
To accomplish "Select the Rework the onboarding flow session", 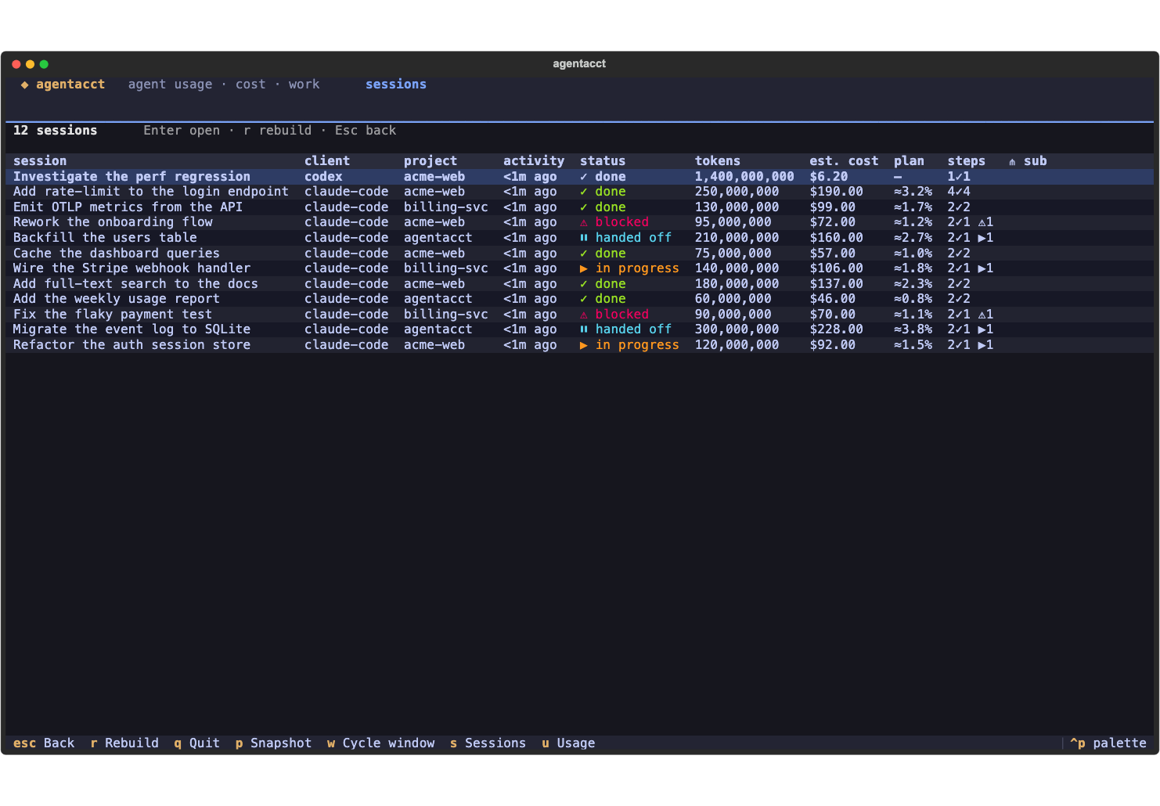I will 579,222.
